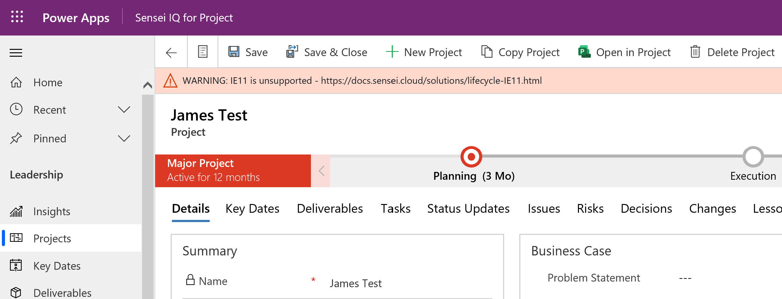782x299 pixels.
Task: Click Open in Project button
Action: tap(624, 52)
